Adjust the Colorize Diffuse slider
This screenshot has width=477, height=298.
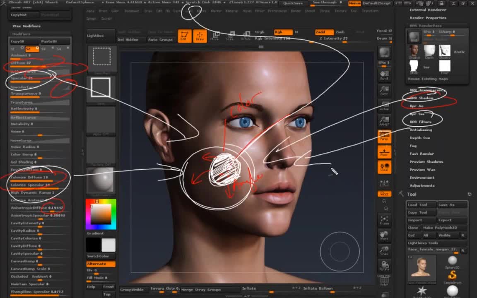(x=40, y=178)
